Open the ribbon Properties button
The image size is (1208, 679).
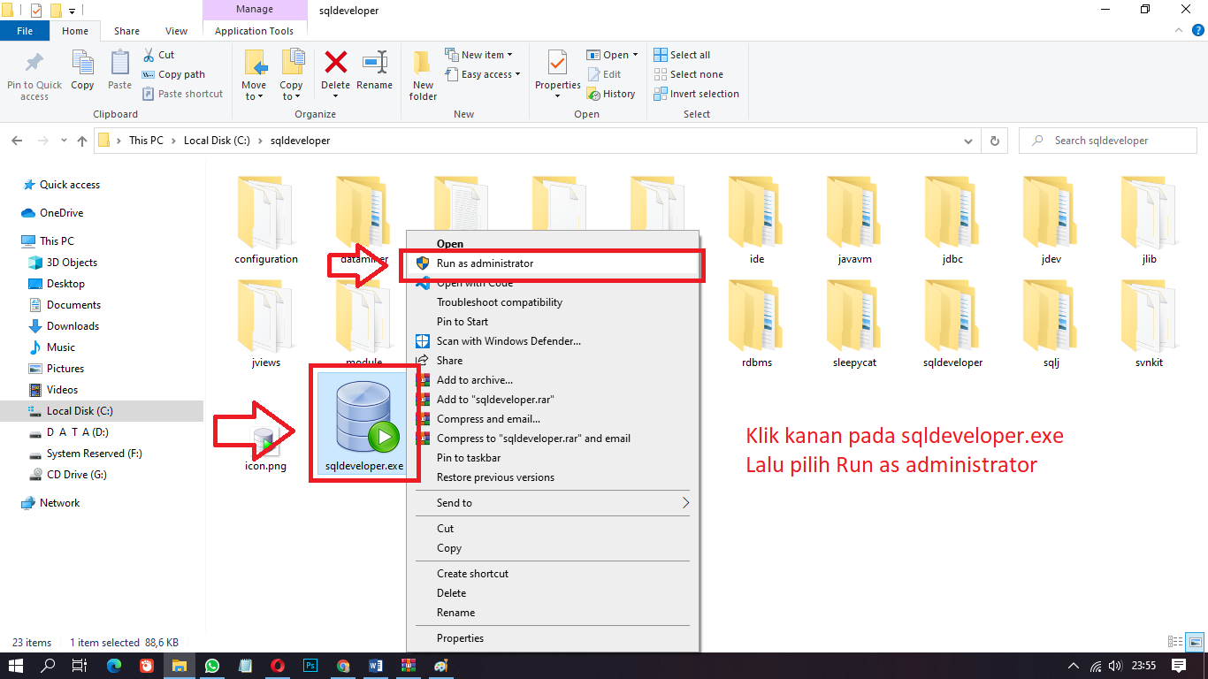coord(557,74)
